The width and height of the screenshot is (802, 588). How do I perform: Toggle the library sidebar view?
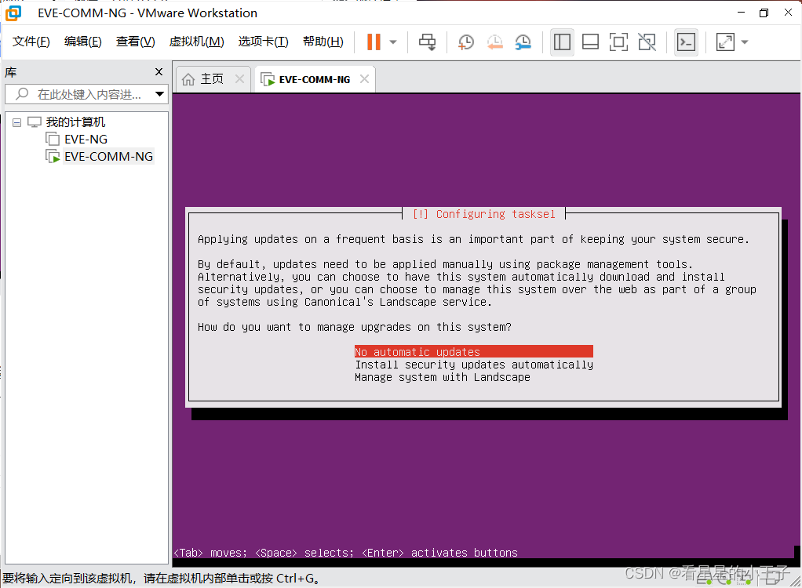562,42
